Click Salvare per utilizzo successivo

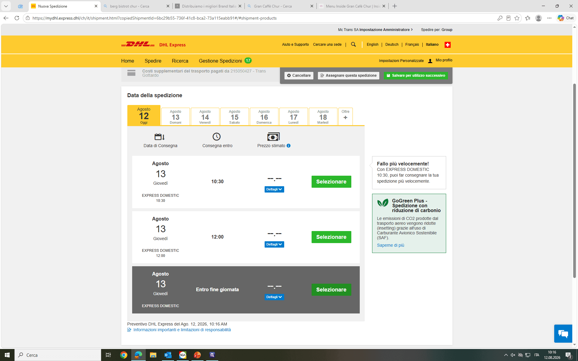pyautogui.click(x=416, y=76)
